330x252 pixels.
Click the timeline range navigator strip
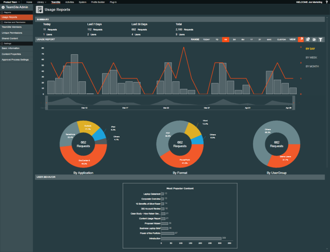coord(170,103)
